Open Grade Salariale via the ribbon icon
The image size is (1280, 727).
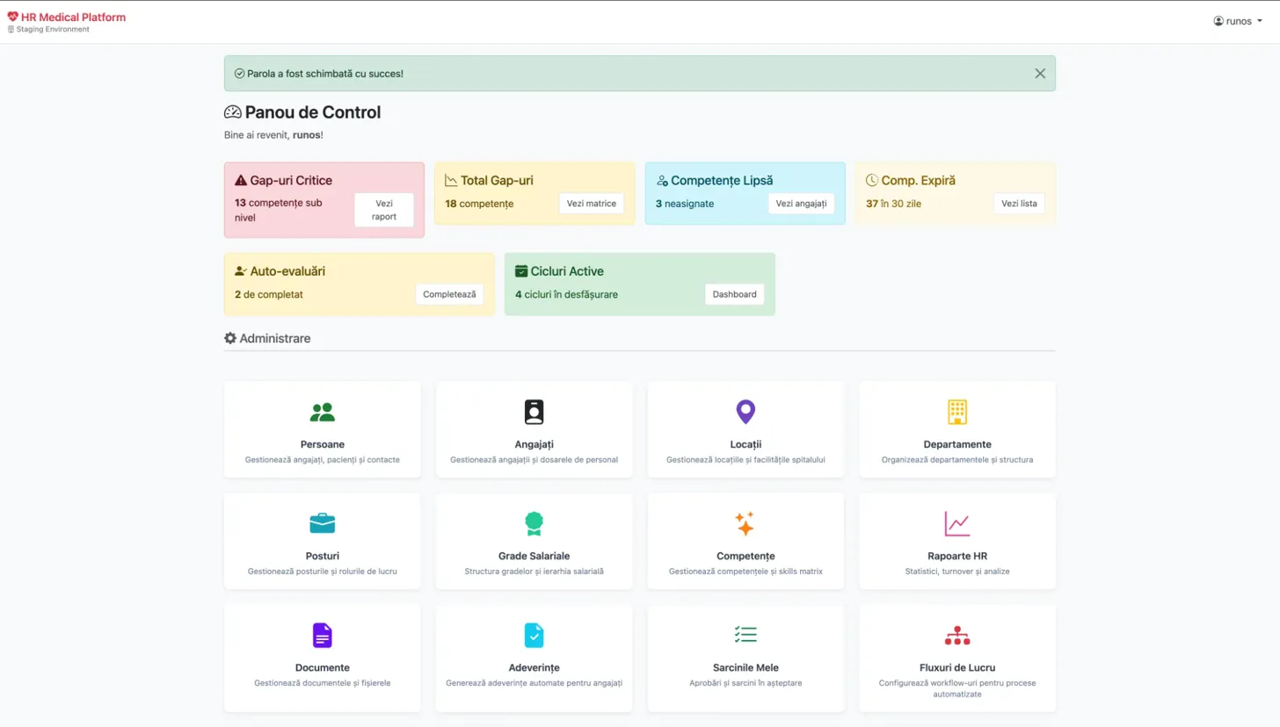coord(534,523)
